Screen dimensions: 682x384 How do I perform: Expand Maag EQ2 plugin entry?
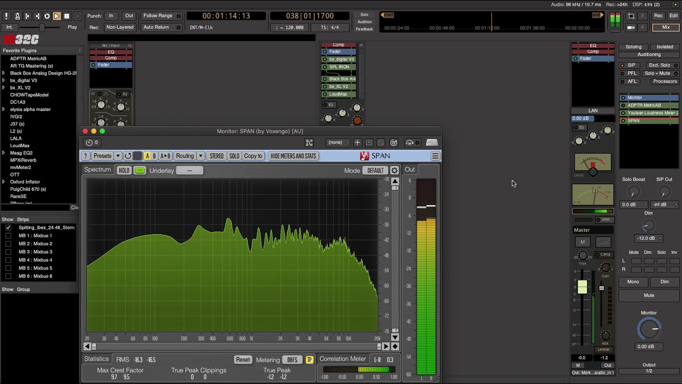(x=4, y=153)
